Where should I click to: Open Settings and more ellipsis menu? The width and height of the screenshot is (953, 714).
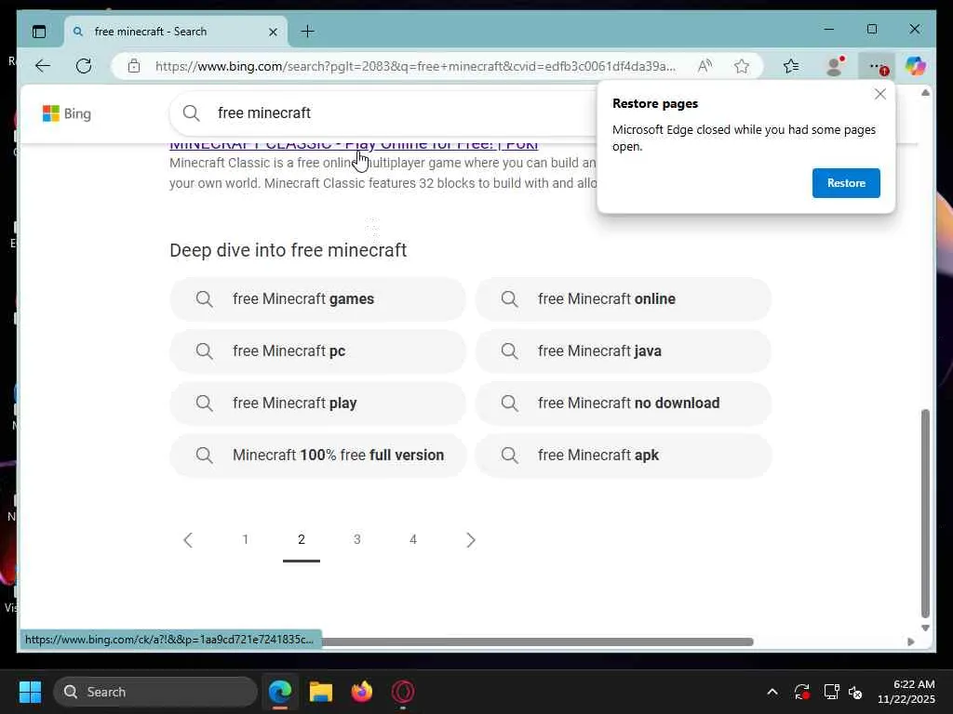877,66
